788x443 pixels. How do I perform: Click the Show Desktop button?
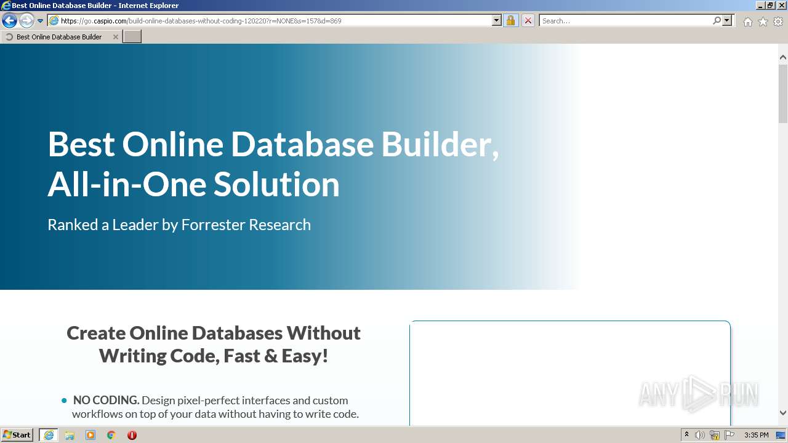click(x=781, y=435)
